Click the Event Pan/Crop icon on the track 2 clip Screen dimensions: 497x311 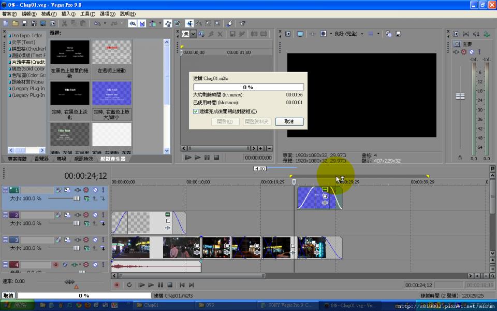pos(168,221)
